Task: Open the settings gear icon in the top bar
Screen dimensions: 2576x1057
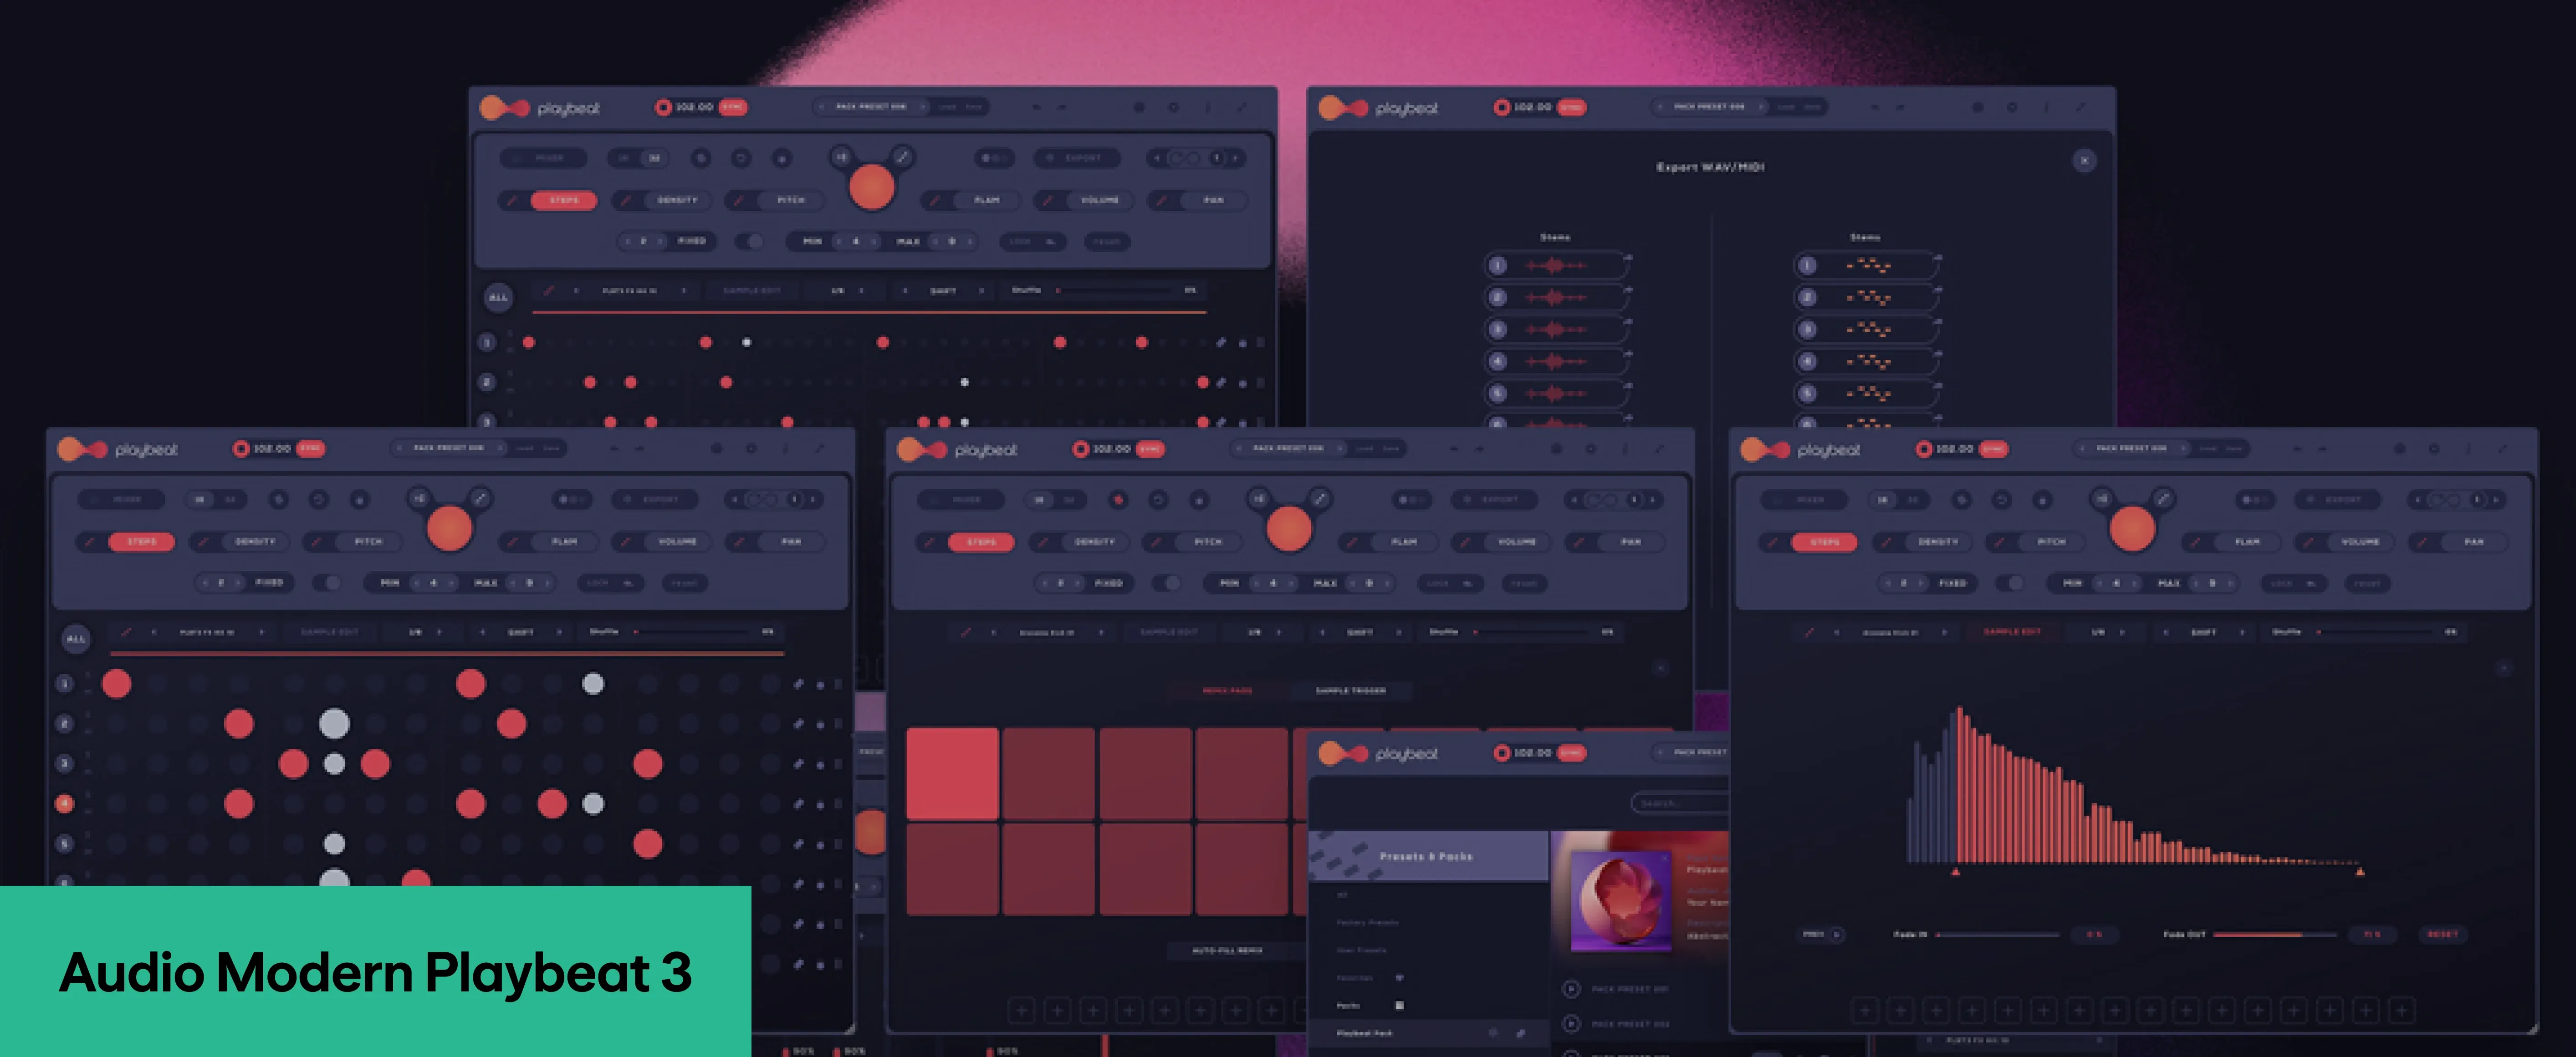Action: pyautogui.click(x=1173, y=107)
